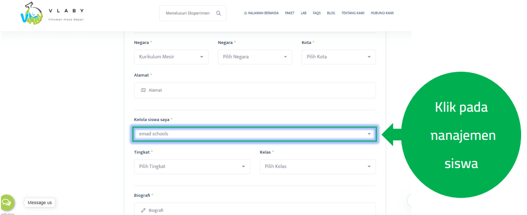The image size is (527, 215).
Task: Open the Pilih Kota dropdown
Action: [338, 57]
